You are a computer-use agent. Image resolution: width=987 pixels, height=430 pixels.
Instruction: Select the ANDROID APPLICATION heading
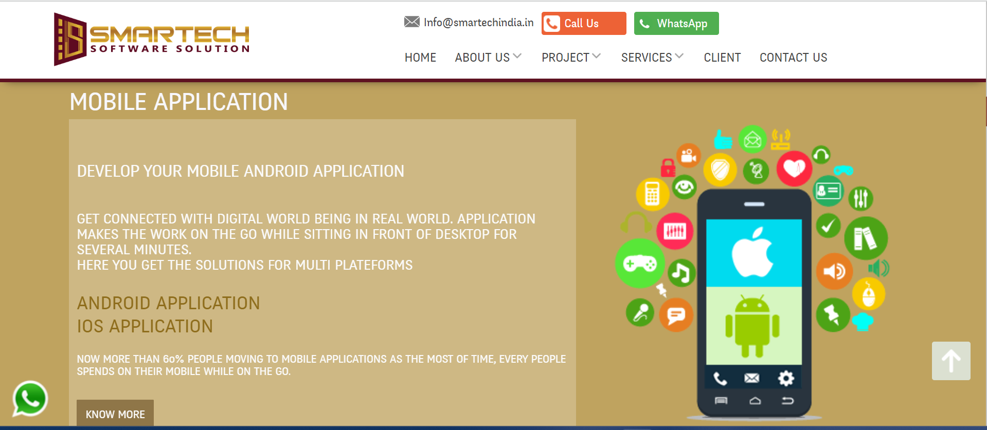point(168,303)
